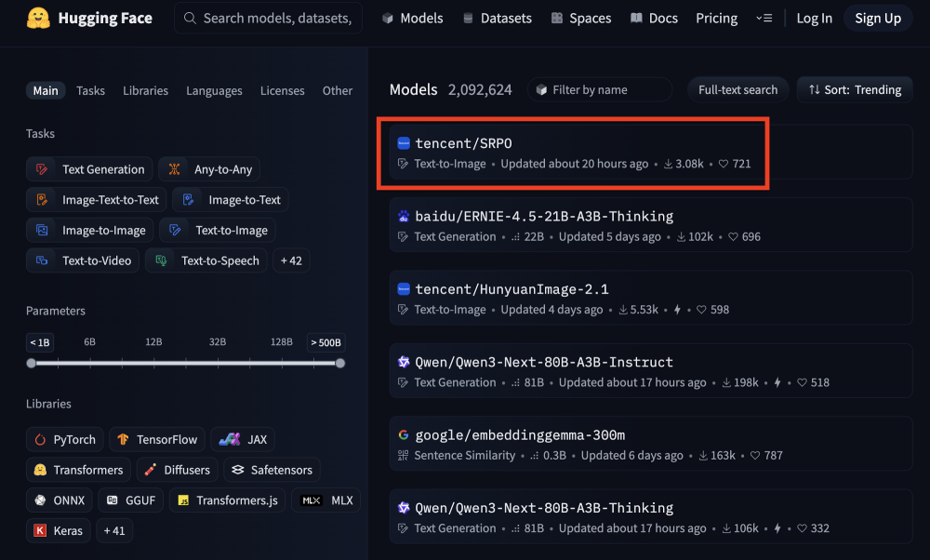Toggle the Text Generation task filter

pos(90,169)
